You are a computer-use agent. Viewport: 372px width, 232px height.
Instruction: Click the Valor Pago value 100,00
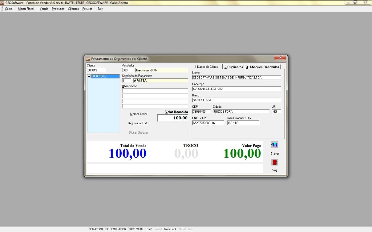click(242, 153)
